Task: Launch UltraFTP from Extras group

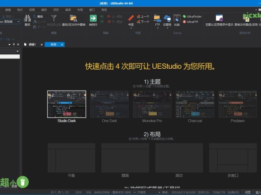Action: 190,22
